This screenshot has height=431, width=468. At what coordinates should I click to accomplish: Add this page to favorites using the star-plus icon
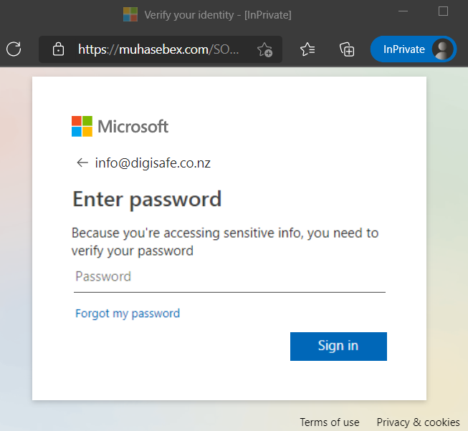click(264, 49)
